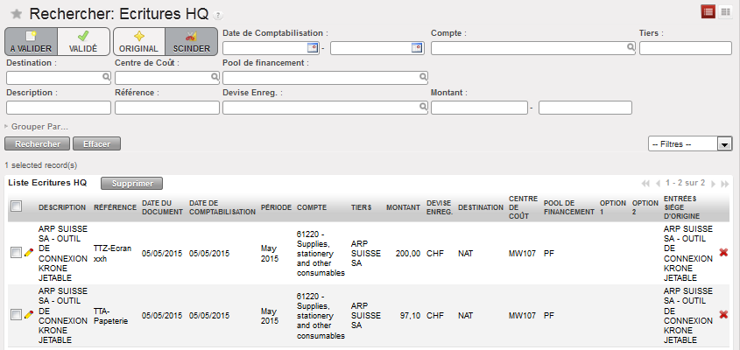Click the Compte input field

(533, 48)
